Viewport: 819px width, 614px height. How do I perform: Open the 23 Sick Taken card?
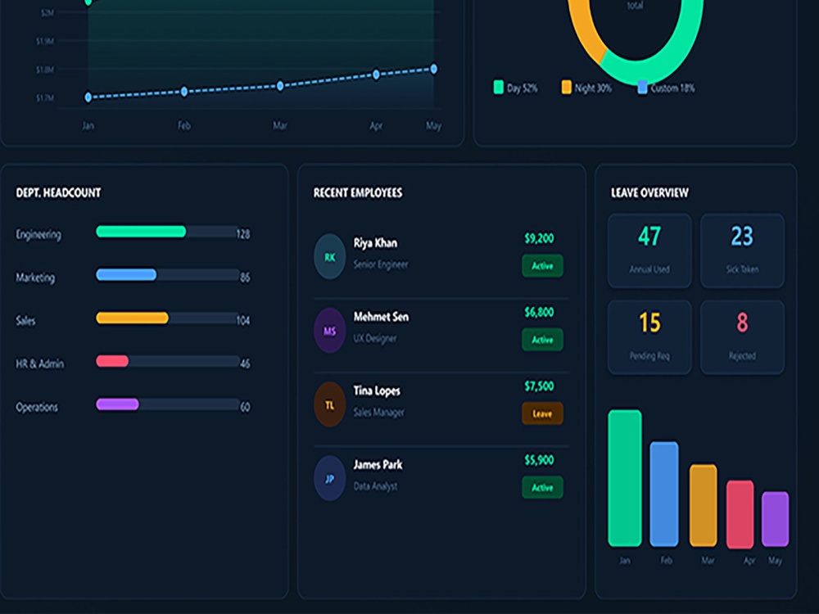pos(742,251)
